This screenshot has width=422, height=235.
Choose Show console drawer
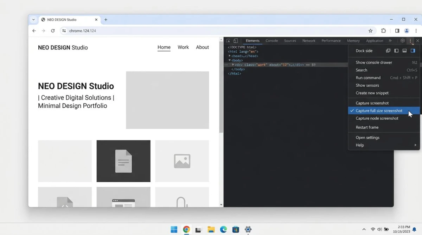(x=384, y=62)
